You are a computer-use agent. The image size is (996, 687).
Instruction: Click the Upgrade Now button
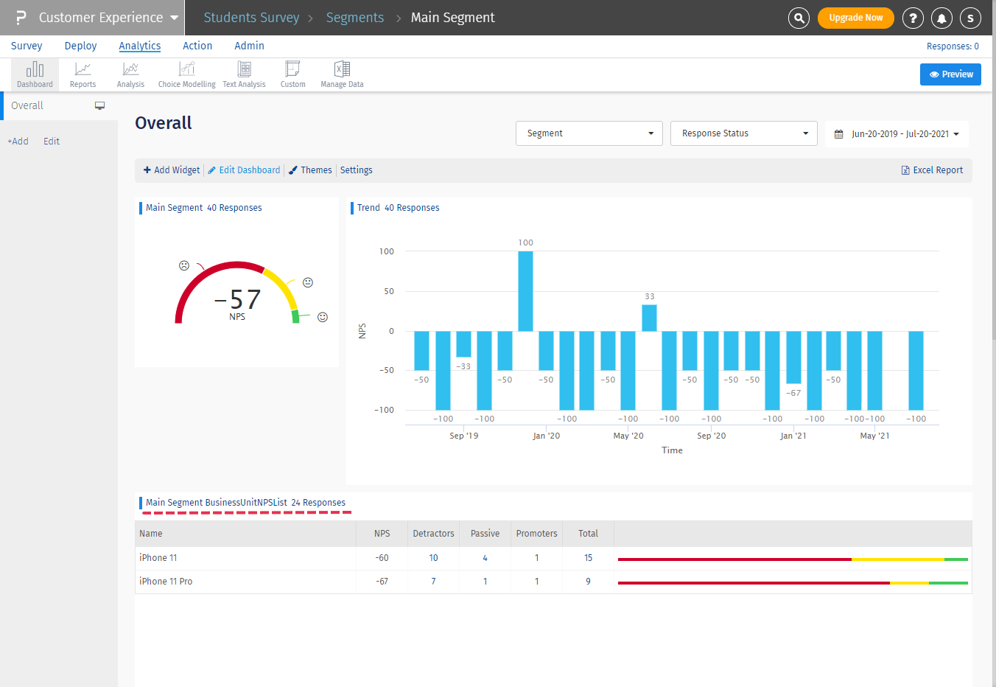pos(855,18)
